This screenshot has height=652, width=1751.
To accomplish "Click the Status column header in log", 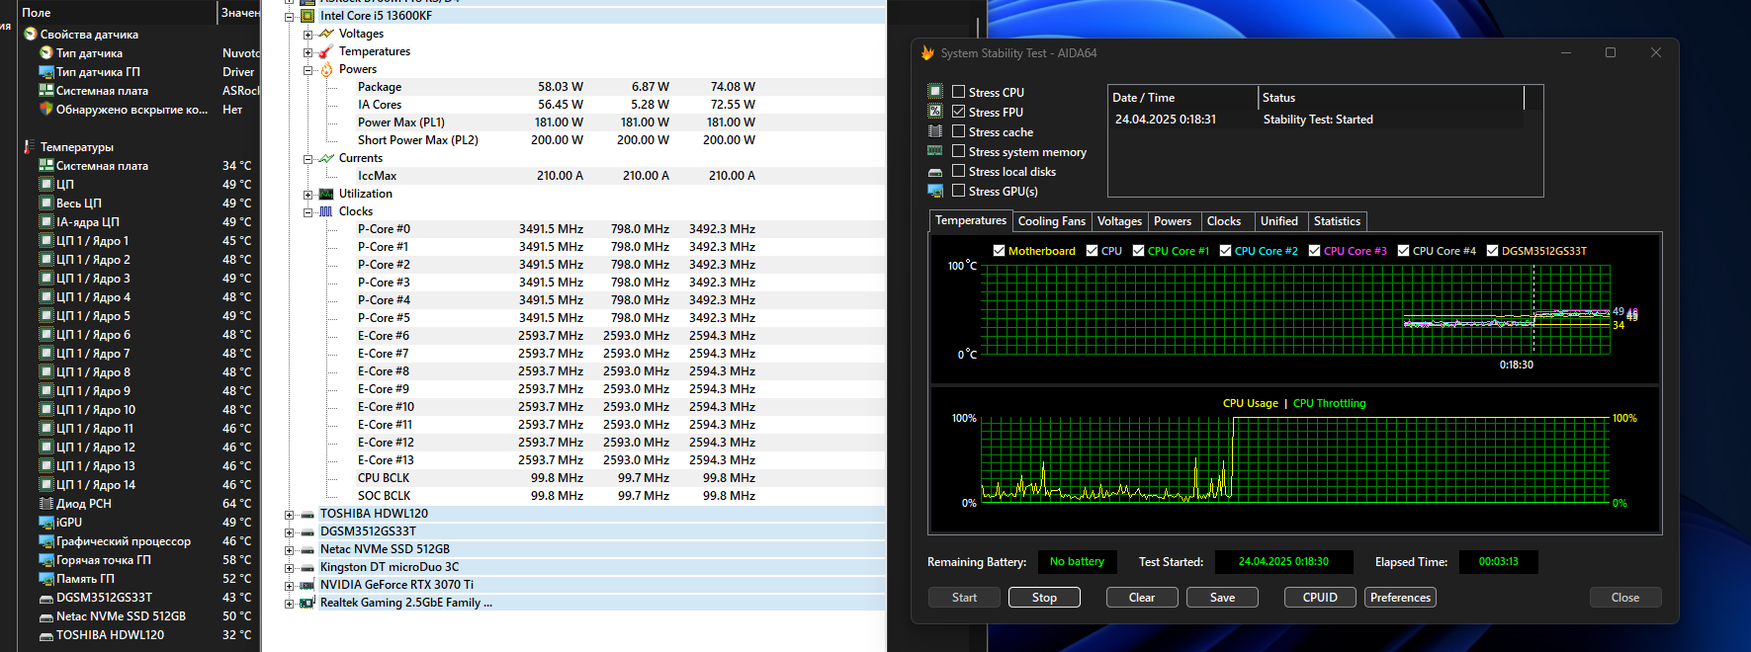I will [x=1391, y=98].
